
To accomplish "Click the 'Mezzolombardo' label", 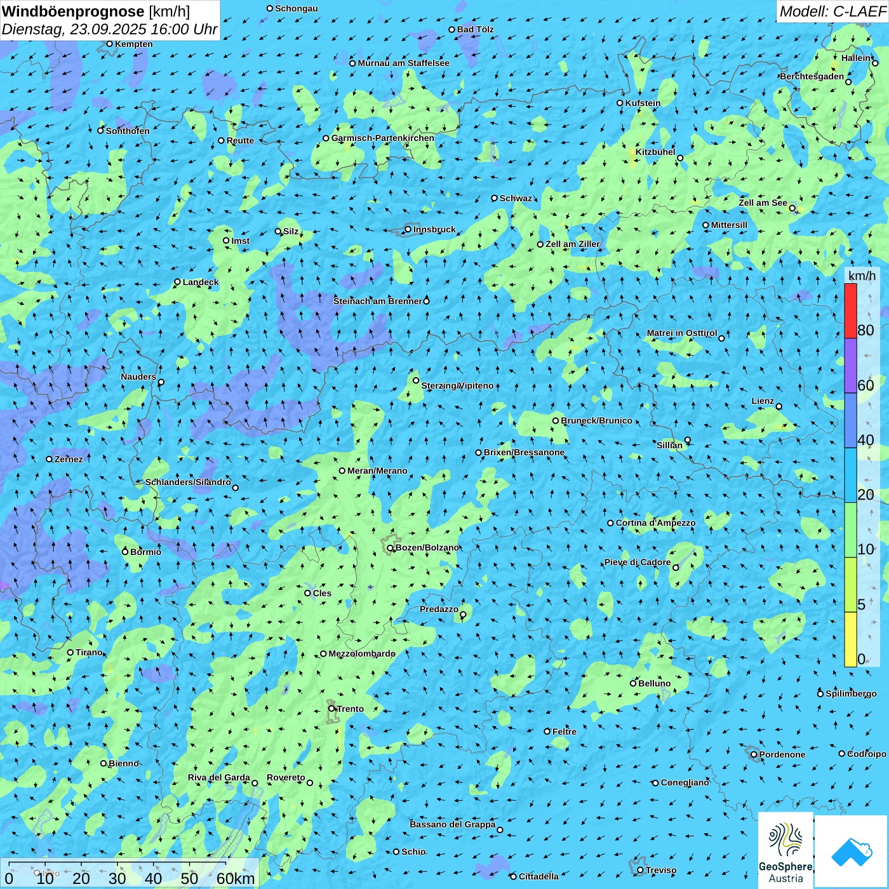I will tap(362, 653).
